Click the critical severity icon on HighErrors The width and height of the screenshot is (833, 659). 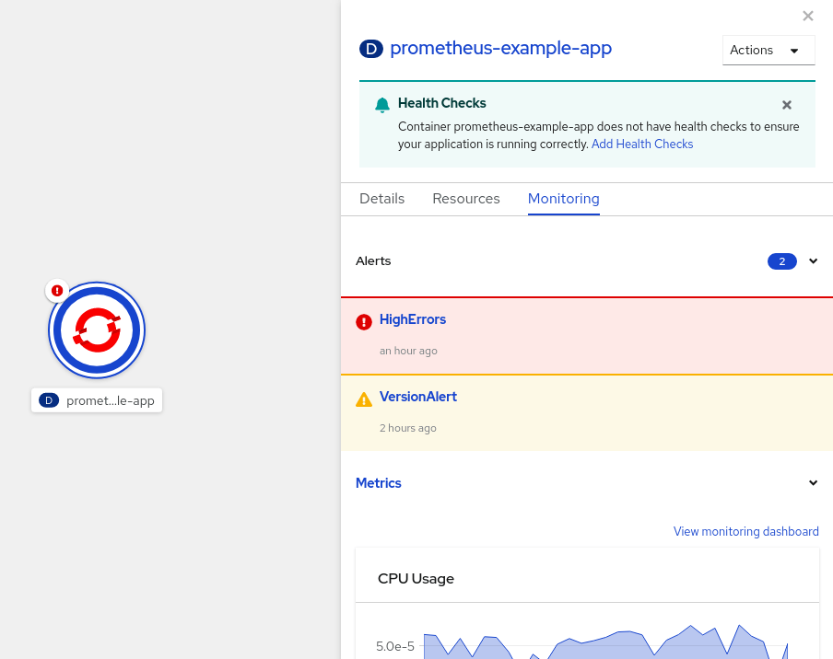coord(363,322)
